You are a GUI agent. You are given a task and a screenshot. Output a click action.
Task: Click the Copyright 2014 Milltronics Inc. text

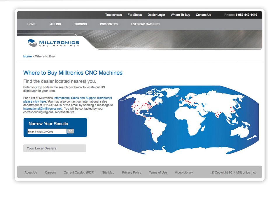click(x=234, y=173)
